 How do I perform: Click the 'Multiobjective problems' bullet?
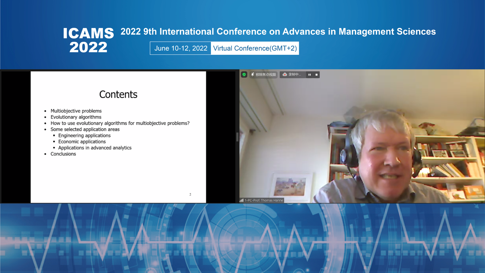[x=76, y=111]
